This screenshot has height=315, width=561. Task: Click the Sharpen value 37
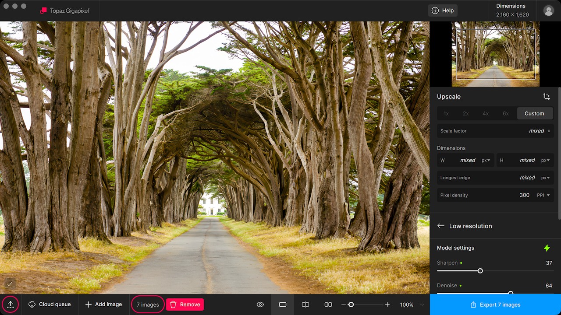pyautogui.click(x=549, y=263)
